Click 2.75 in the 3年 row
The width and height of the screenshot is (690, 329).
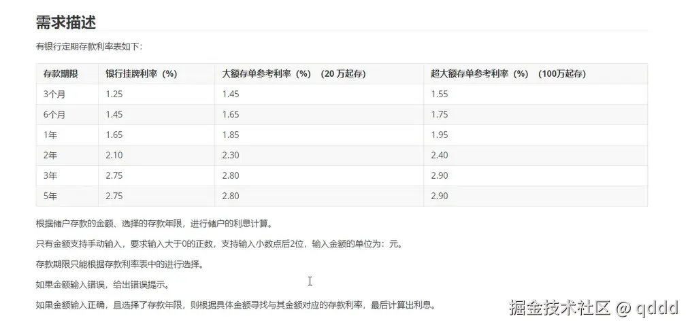coord(114,175)
